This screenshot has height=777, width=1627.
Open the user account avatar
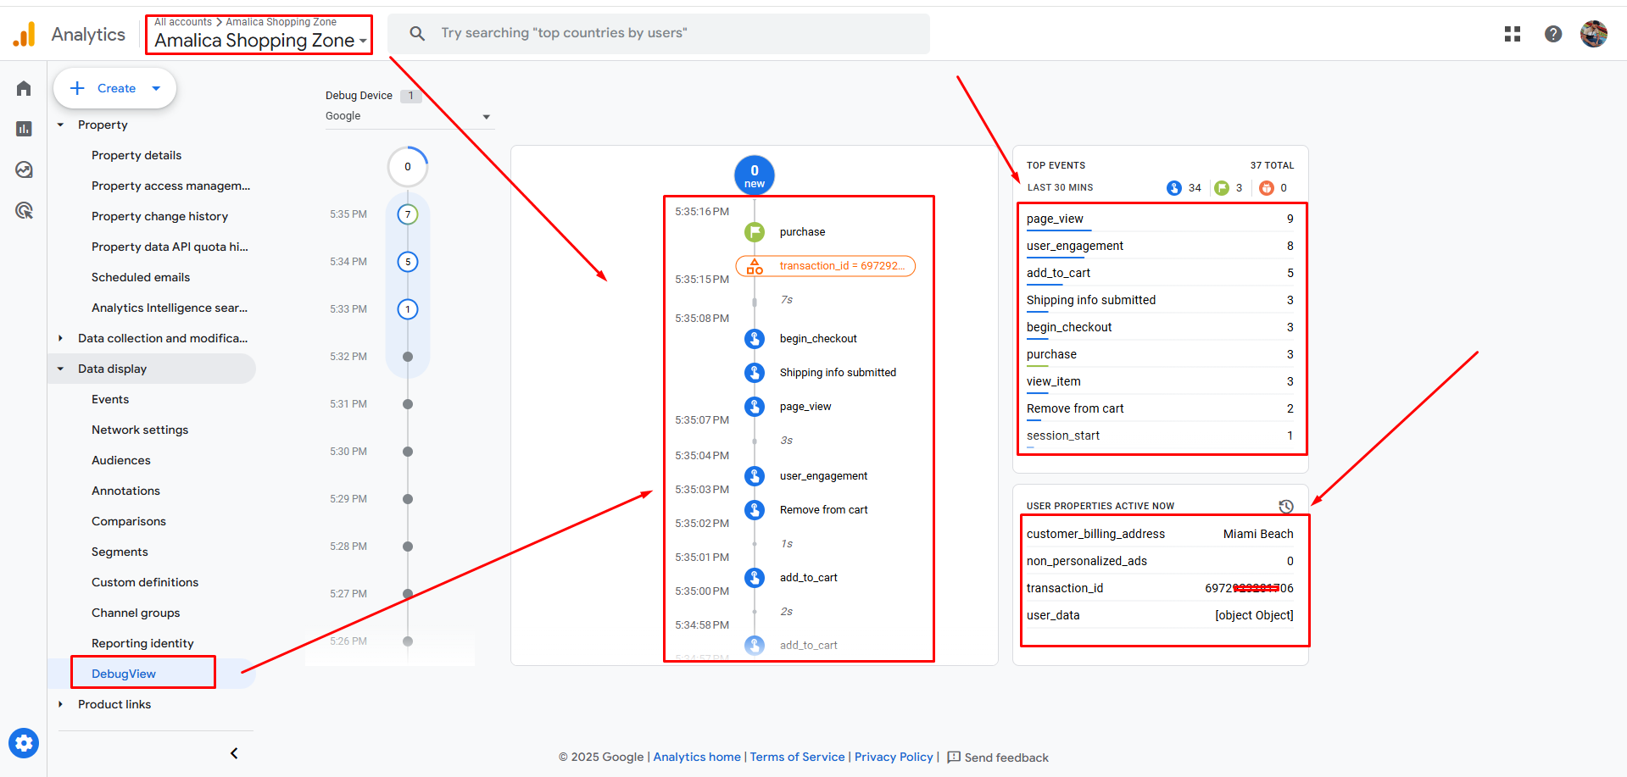coord(1593,34)
